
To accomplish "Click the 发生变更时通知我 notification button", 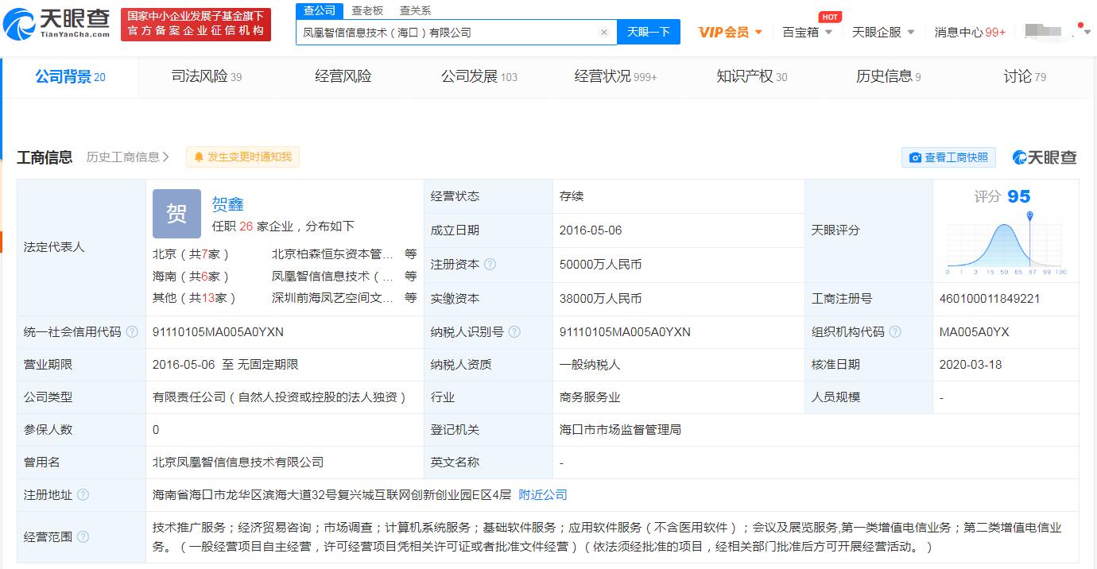I will 242,157.
